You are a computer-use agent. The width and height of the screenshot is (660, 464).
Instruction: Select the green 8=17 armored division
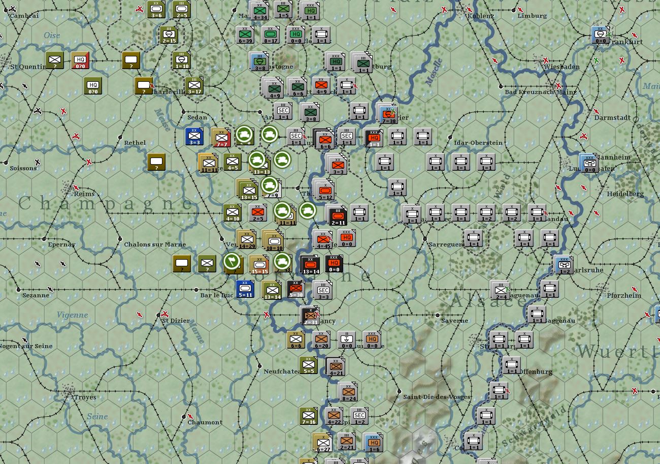pyautogui.click(x=271, y=35)
